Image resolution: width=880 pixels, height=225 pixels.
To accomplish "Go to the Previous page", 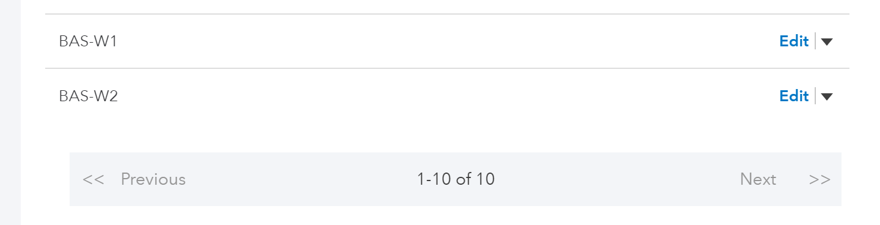I will coord(153,179).
